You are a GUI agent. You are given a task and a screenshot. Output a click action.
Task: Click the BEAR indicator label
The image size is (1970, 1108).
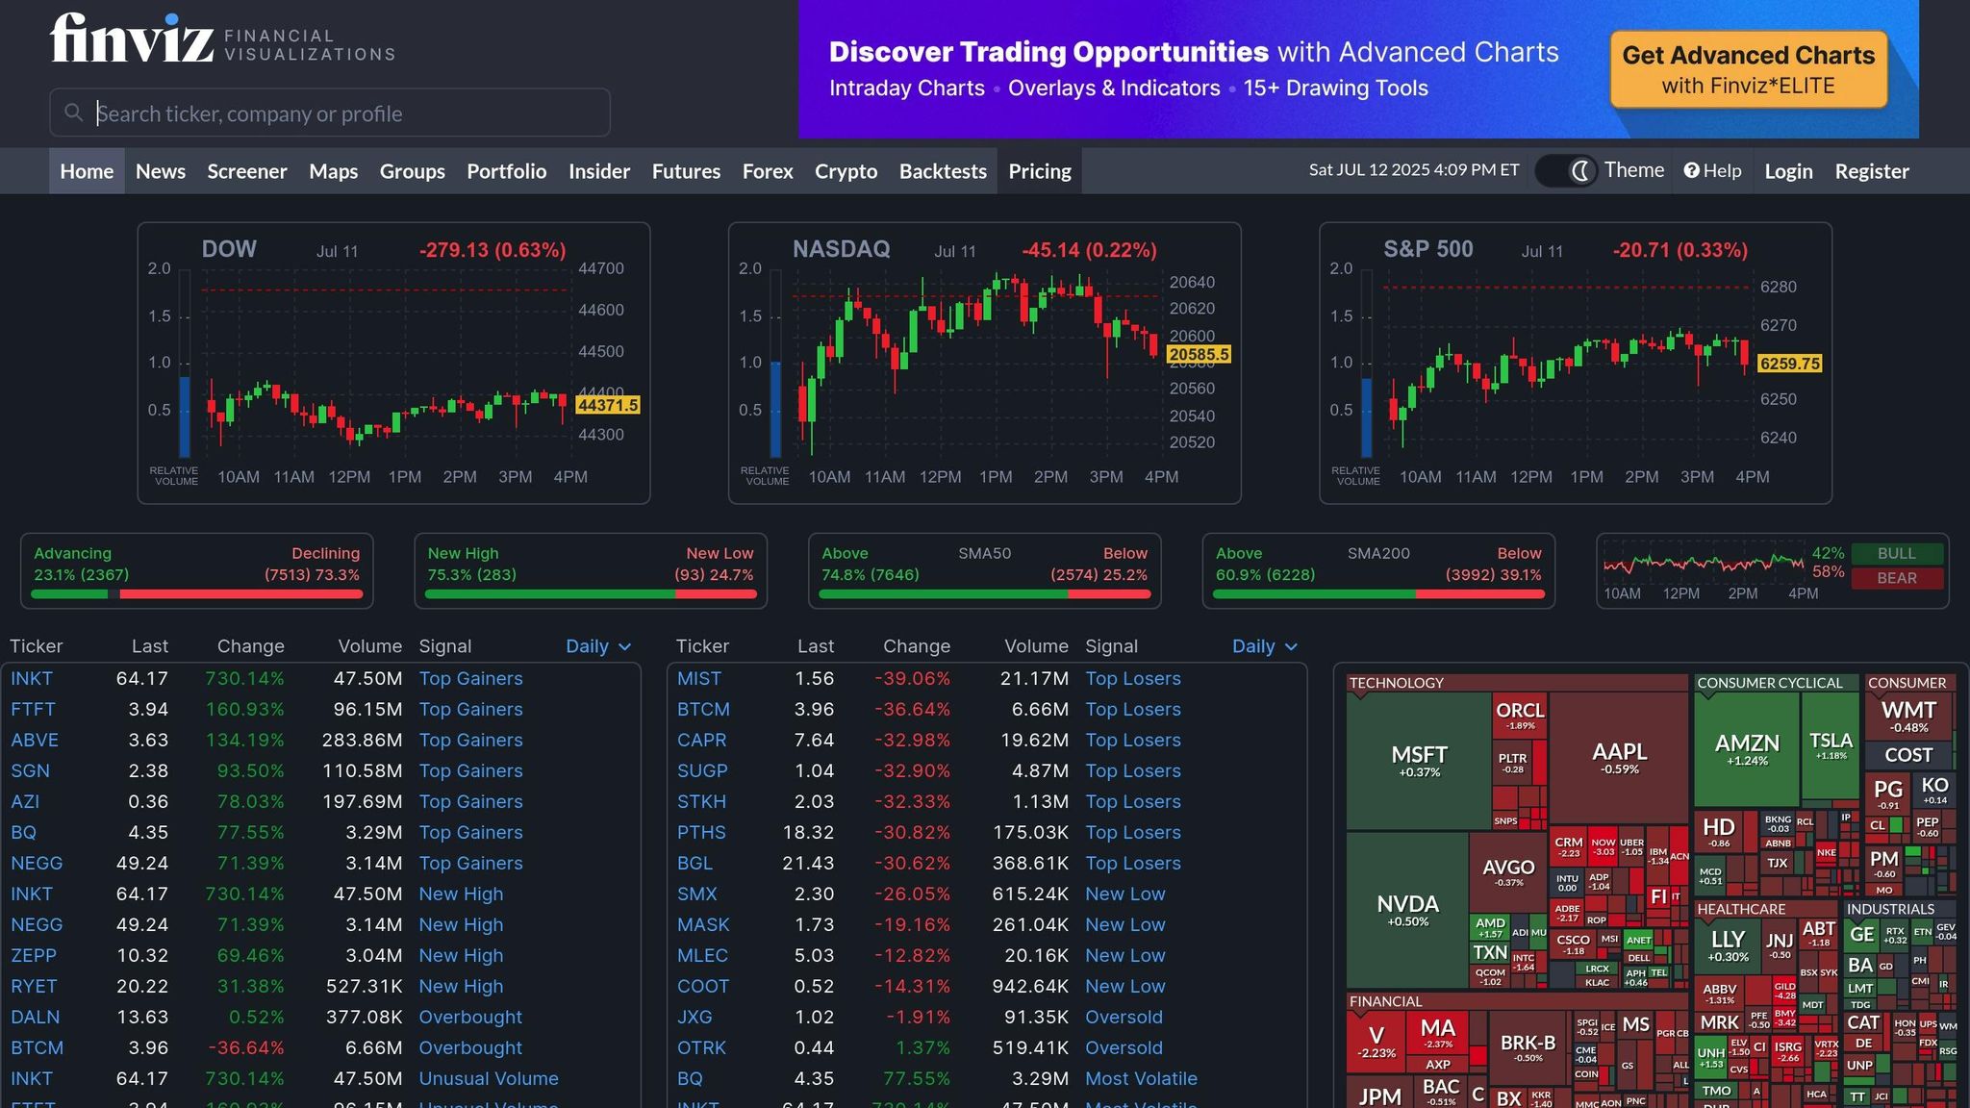point(1897,578)
